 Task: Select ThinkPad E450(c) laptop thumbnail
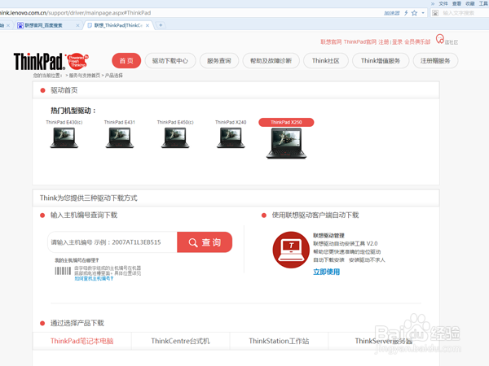175,138
